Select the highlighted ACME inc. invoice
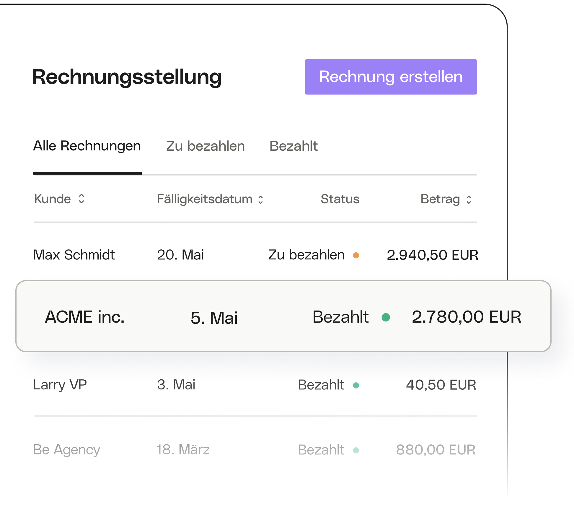This screenshot has height=520, width=574. 283,316
